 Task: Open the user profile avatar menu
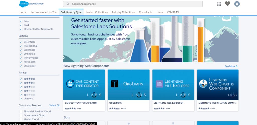(237, 4)
